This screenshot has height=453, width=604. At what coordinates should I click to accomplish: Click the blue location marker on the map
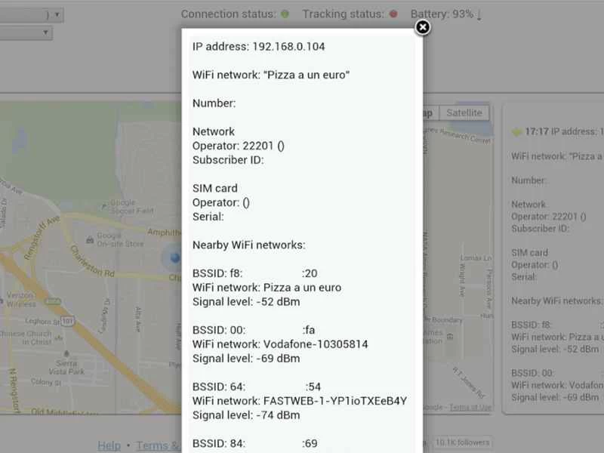175,259
